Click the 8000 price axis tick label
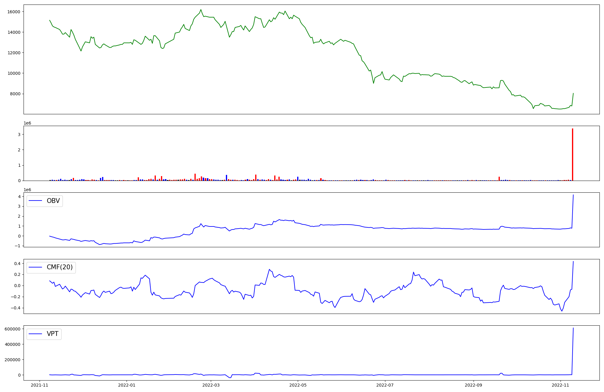This screenshot has width=604, height=392. 14,94
